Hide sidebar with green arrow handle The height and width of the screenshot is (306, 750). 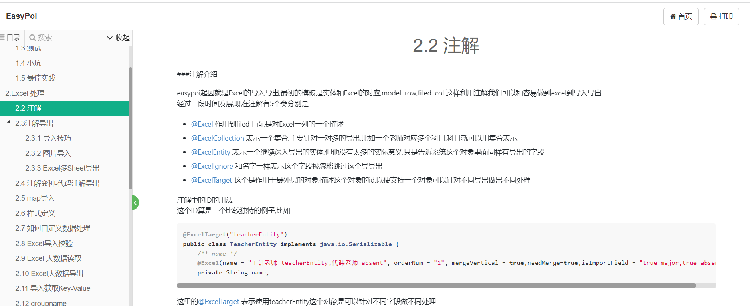click(135, 203)
